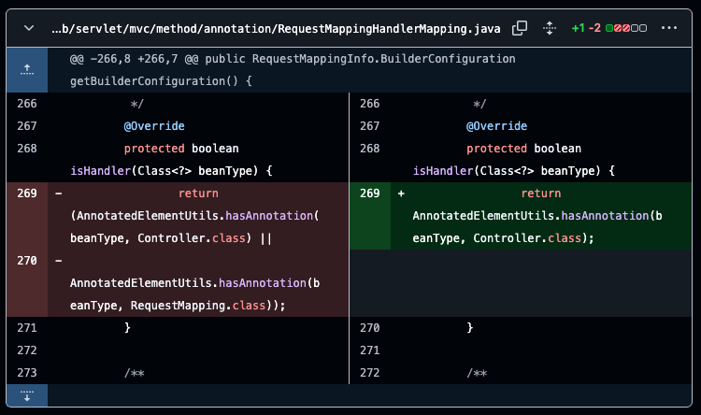Click 'eanType, Controller.class);' added text
The width and height of the screenshot is (701, 415).
[x=504, y=238]
